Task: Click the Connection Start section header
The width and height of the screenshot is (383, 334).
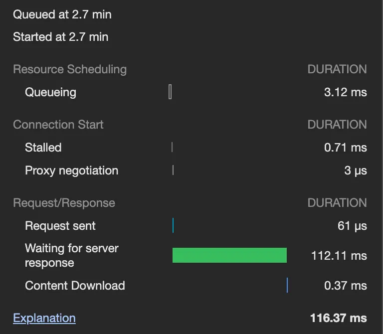Action: [x=58, y=125]
